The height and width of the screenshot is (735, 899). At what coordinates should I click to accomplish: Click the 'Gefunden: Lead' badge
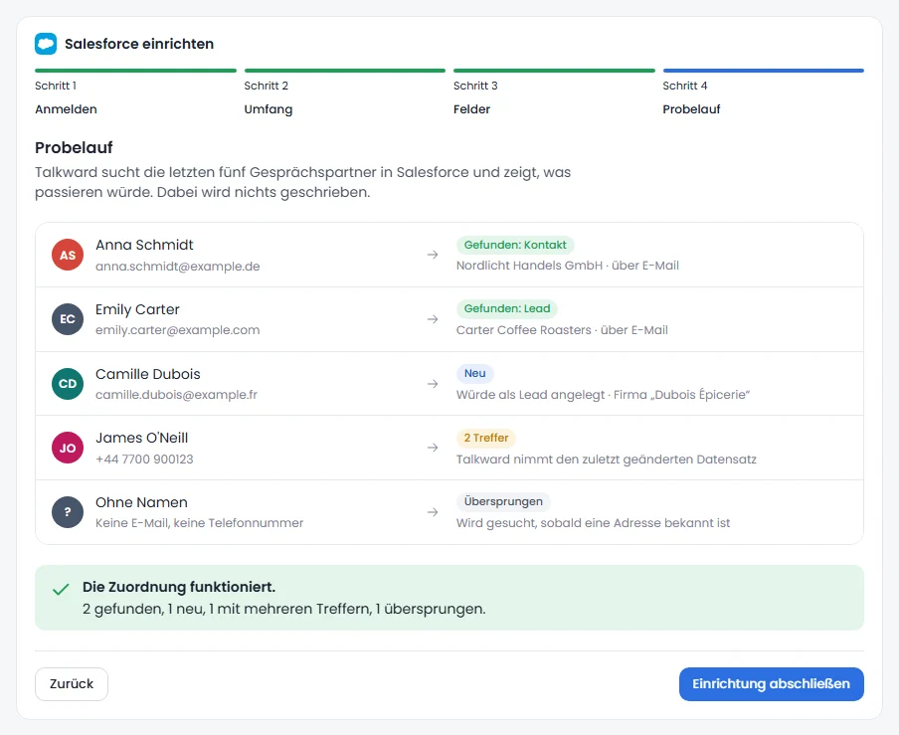507,308
